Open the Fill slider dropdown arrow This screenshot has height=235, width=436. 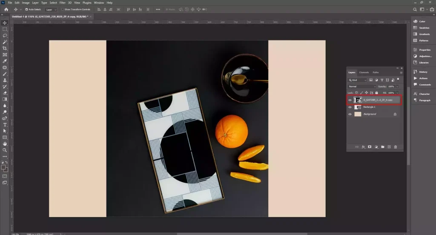click(x=397, y=93)
